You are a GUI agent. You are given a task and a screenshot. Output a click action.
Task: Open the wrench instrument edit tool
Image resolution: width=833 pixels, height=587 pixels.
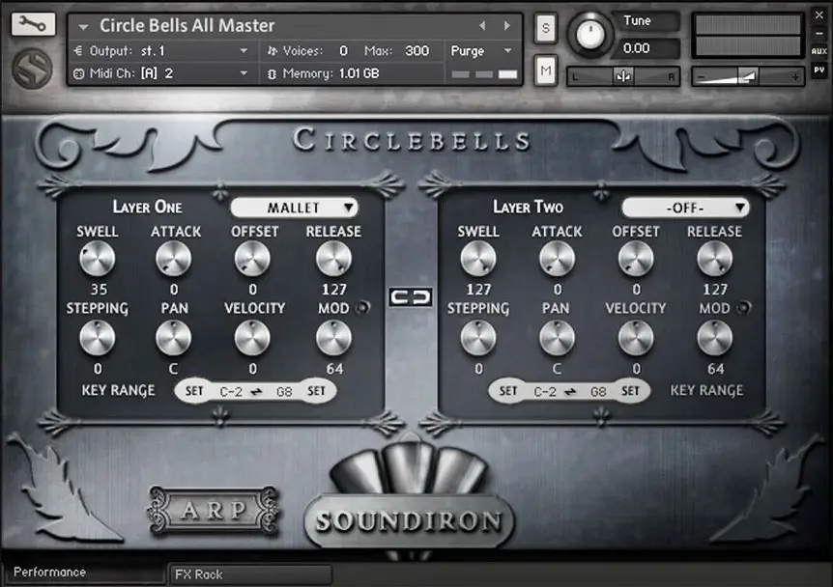tap(33, 24)
